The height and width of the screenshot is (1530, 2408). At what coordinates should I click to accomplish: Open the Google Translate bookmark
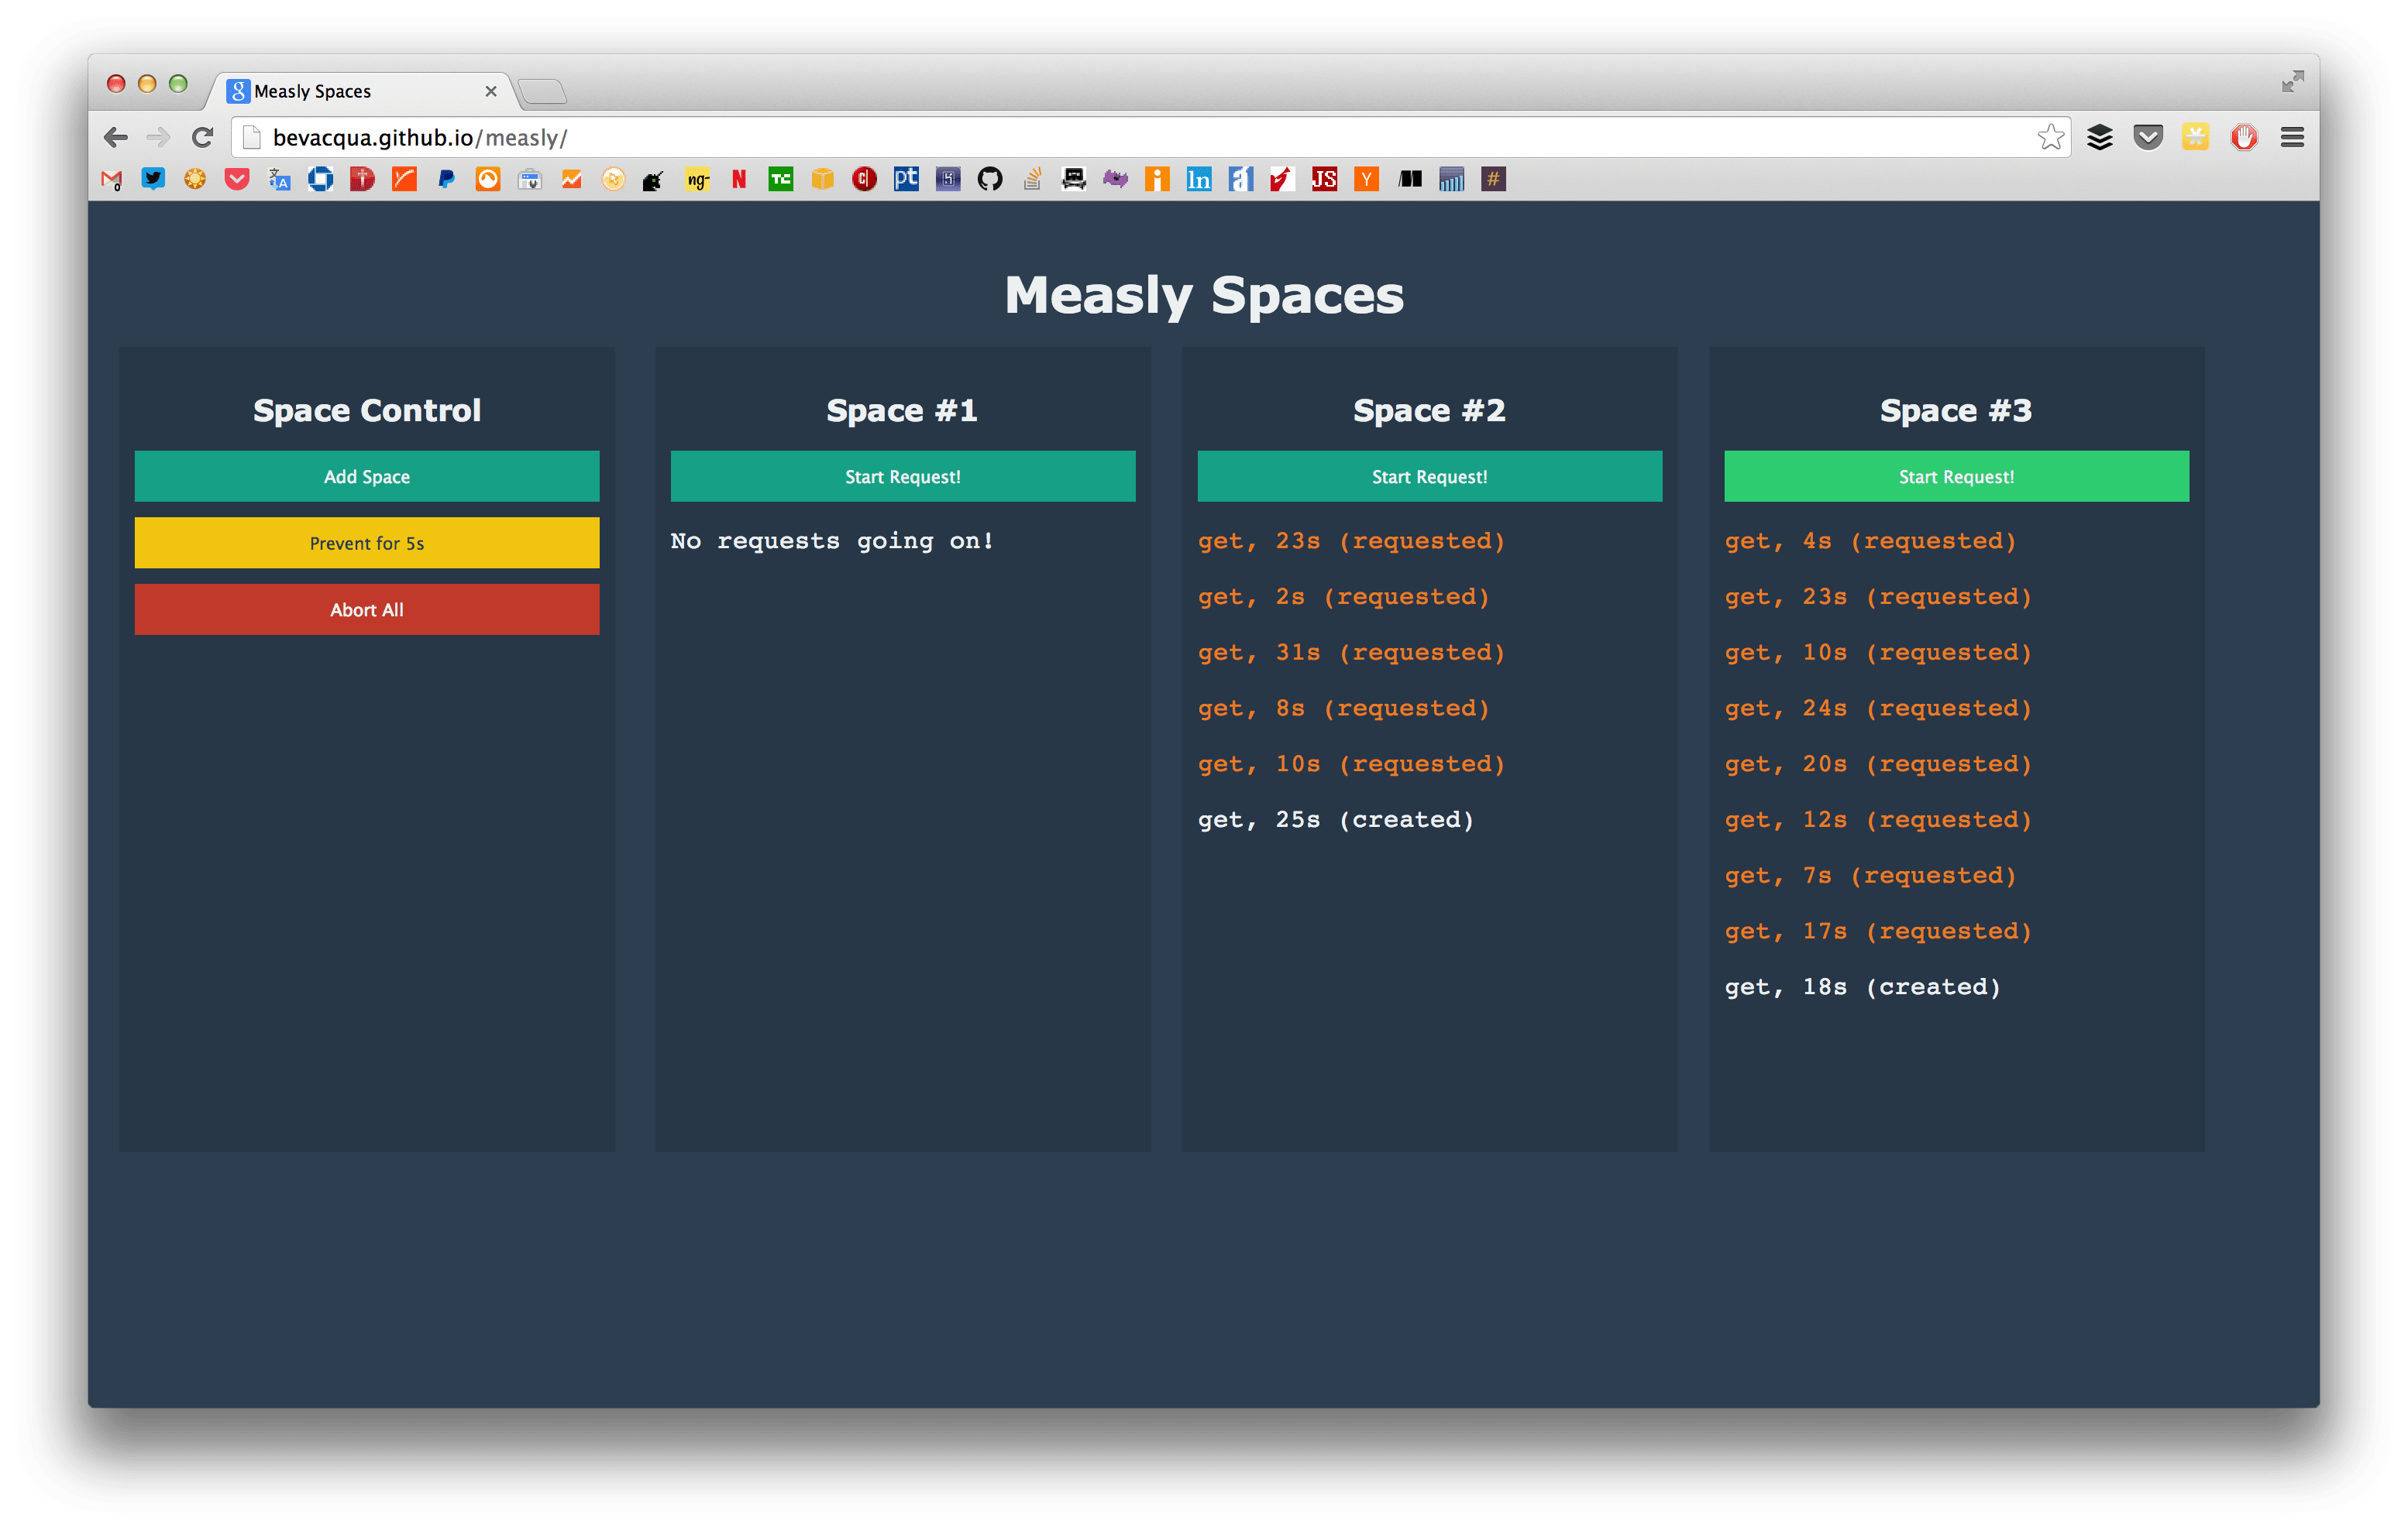279,180
